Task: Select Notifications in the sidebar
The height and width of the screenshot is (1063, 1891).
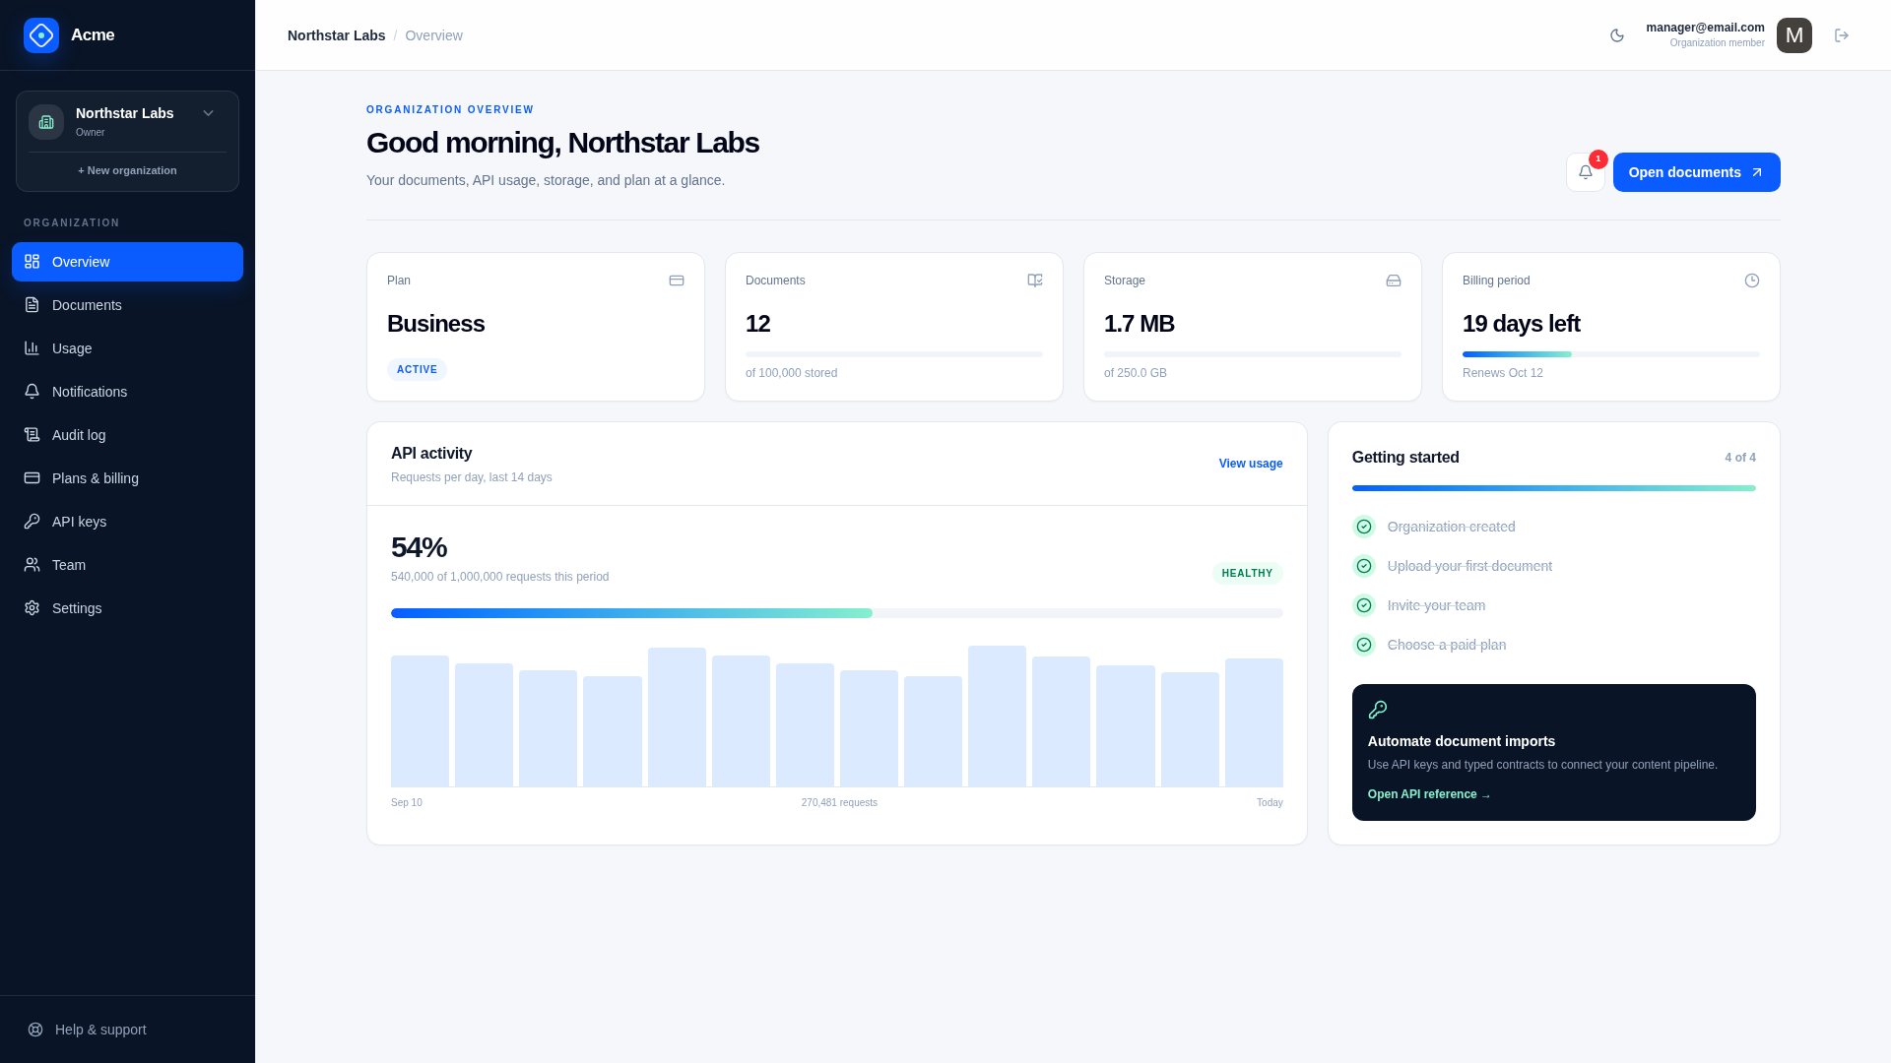Action: coord(127,392)
